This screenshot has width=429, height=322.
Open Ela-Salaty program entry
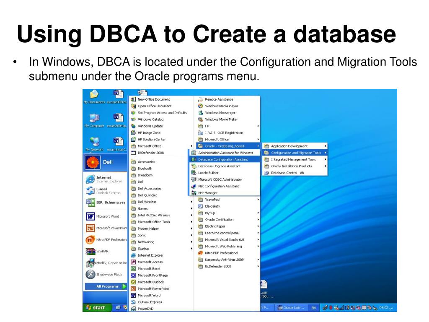(x=227, y=206)
